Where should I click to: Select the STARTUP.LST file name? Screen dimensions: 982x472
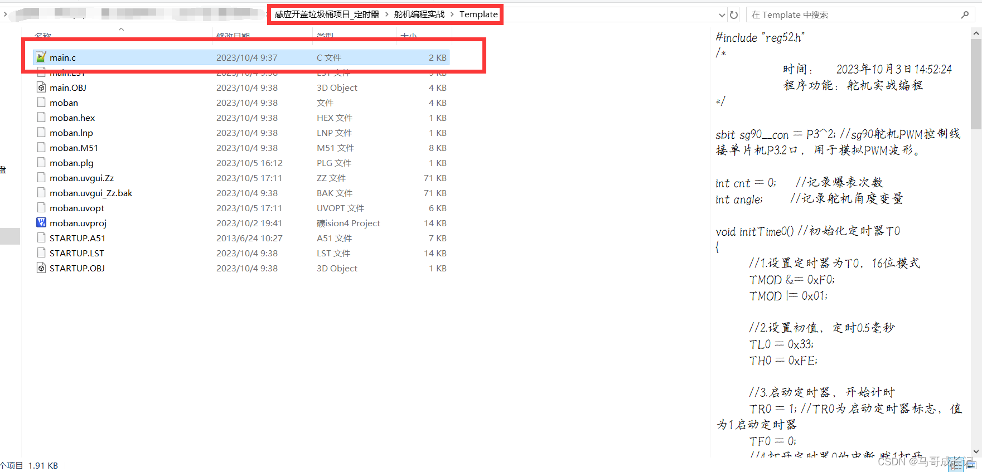point(77,253)
